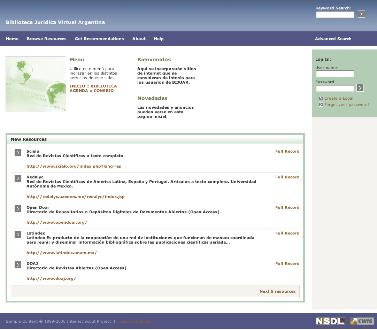Image resolution: width=377 pixels, height=330 pixels.
Task: Click Forget your password? link
Action: 347,105
